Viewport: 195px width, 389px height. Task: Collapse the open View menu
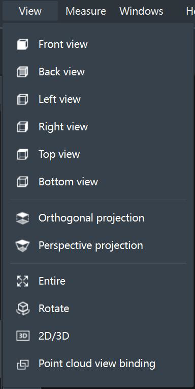[30, 11]
